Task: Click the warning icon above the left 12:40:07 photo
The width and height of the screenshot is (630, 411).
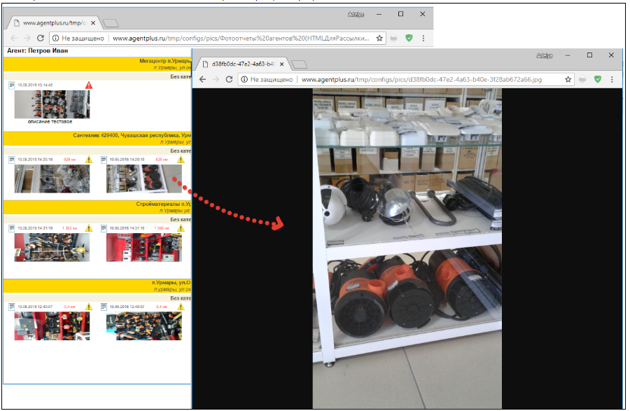Action: (89, 307)
